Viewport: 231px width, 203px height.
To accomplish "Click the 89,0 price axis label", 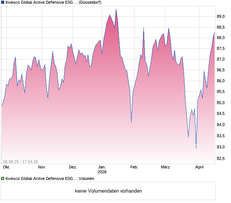I will point(221,16).
